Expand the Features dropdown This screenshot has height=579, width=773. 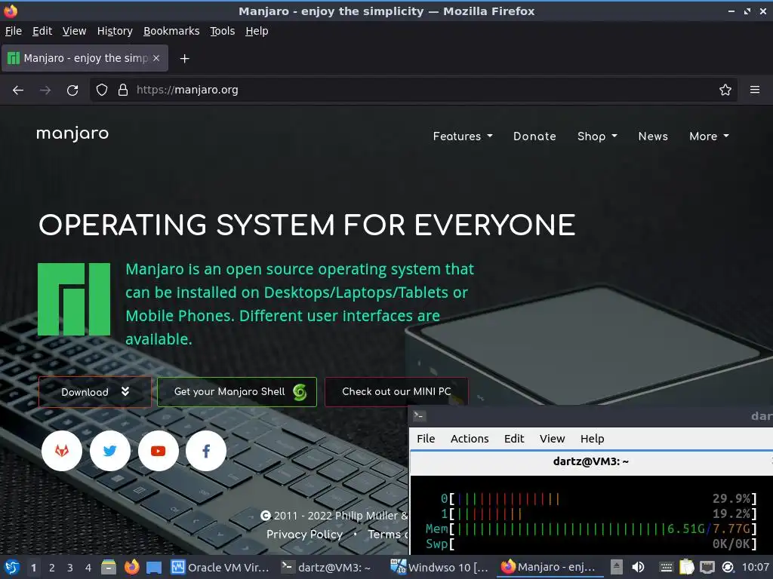tap(463, 136)
